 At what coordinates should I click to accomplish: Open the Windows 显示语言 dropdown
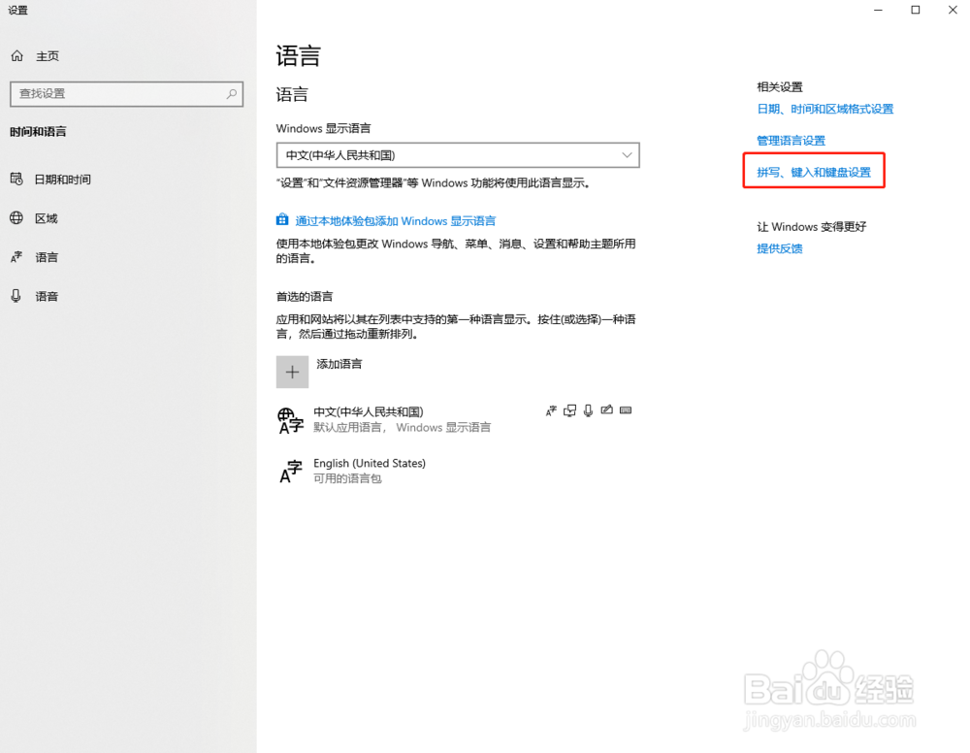pyautogui.click(x=457, y=155)
